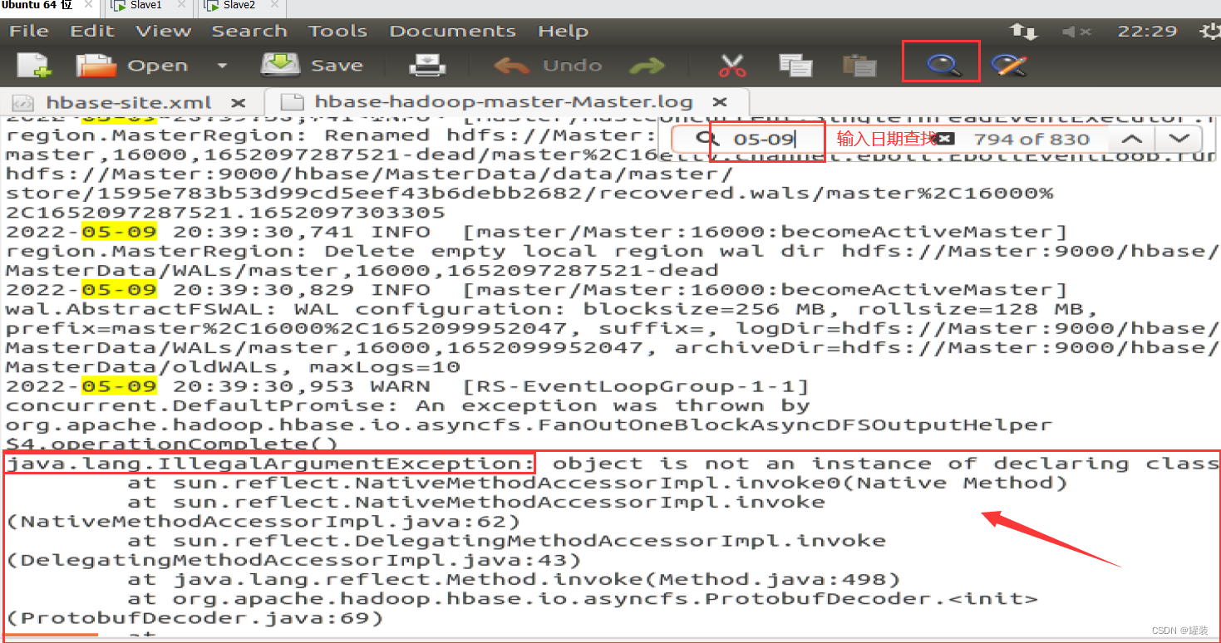Viewport: 1221px width, 643px height.
Task: Click the concurrent.DefaultPromise exception line
Action: tap(408, 405)
